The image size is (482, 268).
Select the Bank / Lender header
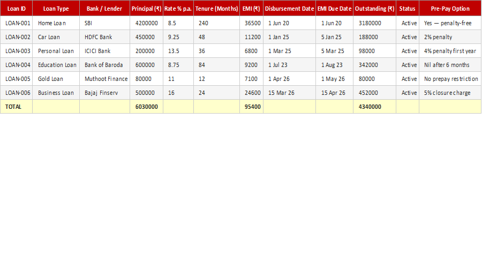(x=104, y=8)
